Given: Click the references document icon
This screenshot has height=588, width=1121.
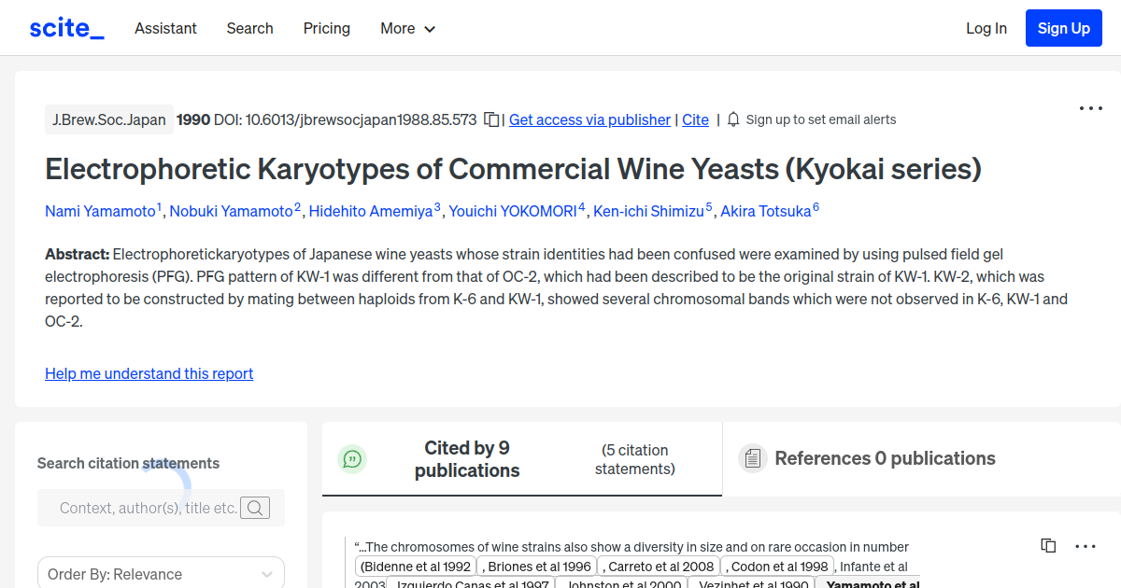Looking at the screenshot, I should (753, 457).
